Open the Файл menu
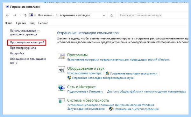The height and width of the screenshot is (117, 191). (9, 23)
